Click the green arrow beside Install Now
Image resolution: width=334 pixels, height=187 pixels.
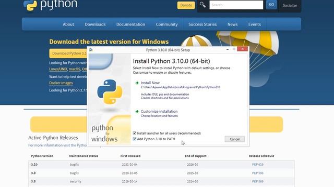[137, 83]
